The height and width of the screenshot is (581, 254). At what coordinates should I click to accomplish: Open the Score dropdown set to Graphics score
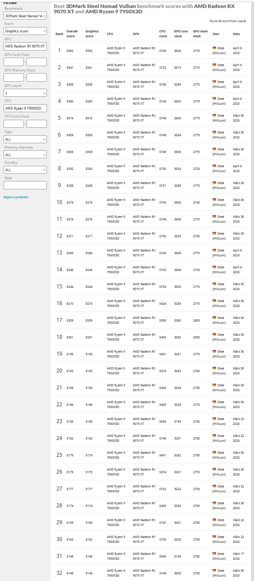point(25,31)
